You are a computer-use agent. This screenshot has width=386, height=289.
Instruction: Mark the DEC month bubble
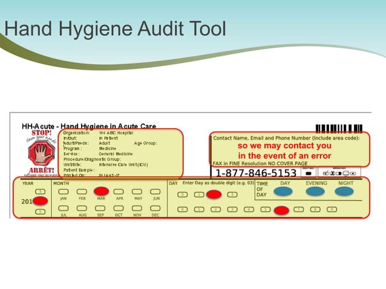[x=155, y=209]
